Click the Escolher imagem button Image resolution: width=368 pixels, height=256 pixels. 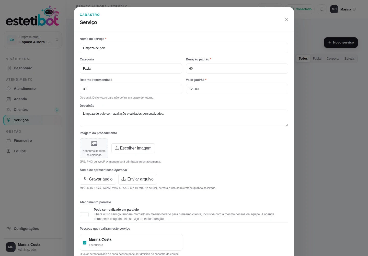(133, 148)
